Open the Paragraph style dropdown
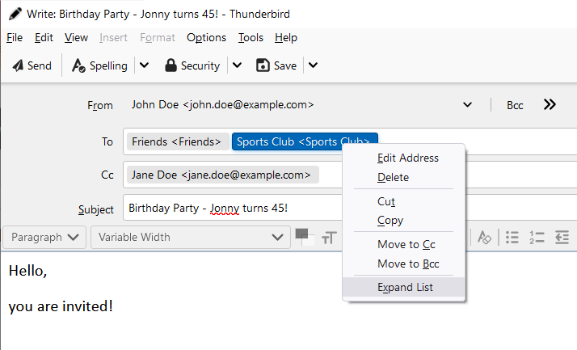 (x=44, y=238)
